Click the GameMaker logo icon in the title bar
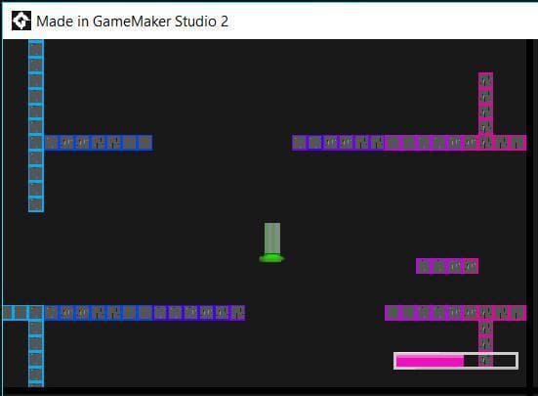This screenshot has height=396, width=538. (x=21, y=21)
